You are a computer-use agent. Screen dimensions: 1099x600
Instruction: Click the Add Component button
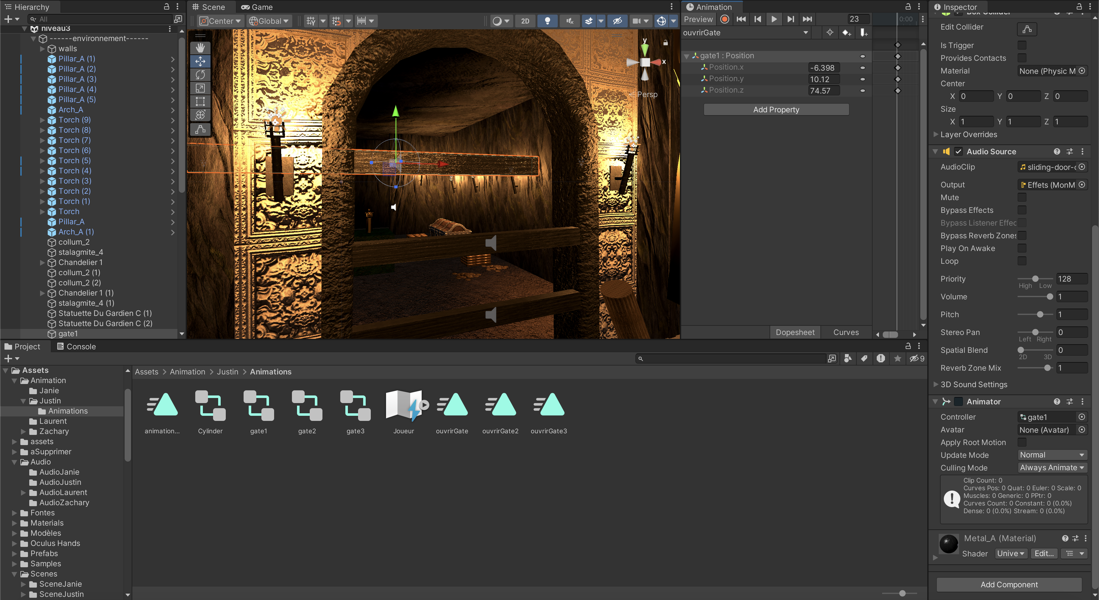(x=1009, y=584)
